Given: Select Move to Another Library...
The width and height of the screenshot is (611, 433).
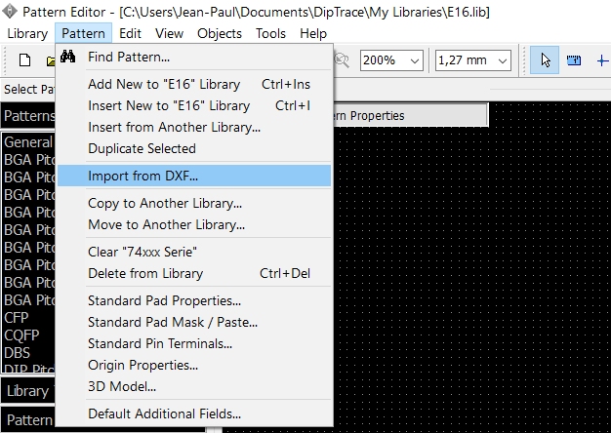Looking at the screenshot, I should click(194, 224).
